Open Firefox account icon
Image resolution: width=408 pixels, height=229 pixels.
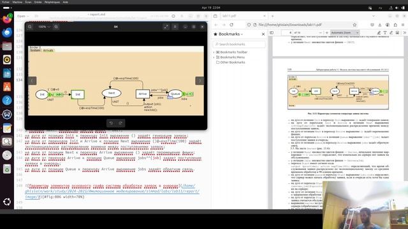(x=388, y=25)
